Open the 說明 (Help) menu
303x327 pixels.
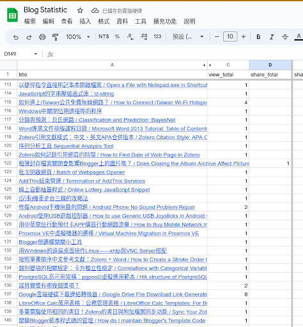click(189, 21)
